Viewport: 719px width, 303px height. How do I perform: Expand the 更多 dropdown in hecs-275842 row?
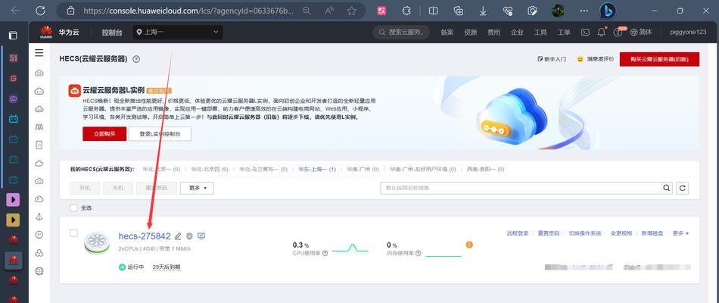[x=680, y=233]
